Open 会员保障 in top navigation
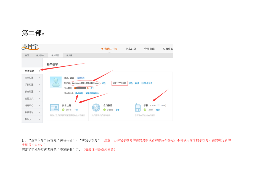The height and width of the screenshot is (180, 254). coord(149,49)
